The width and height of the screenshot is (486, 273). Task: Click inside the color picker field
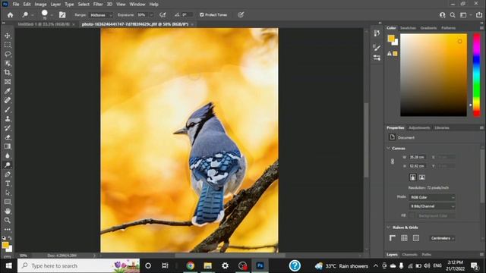tap(434, 75)
